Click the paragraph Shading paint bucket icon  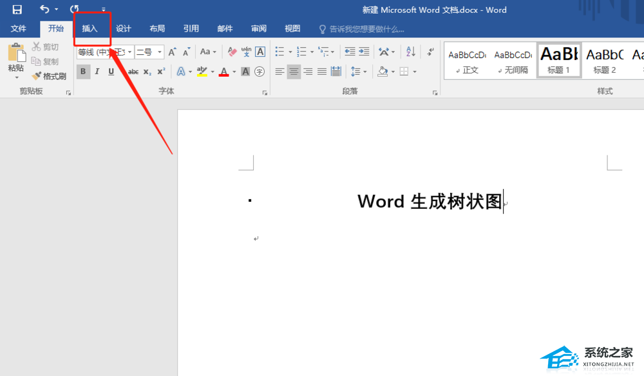point(382,72)
